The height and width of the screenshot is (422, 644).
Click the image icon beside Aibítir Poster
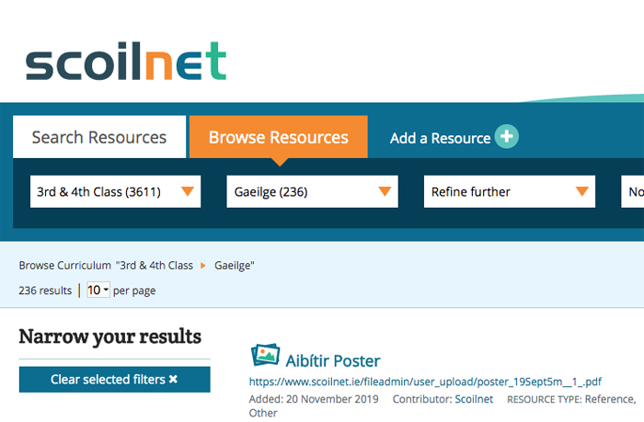click(x=265, y=355)
